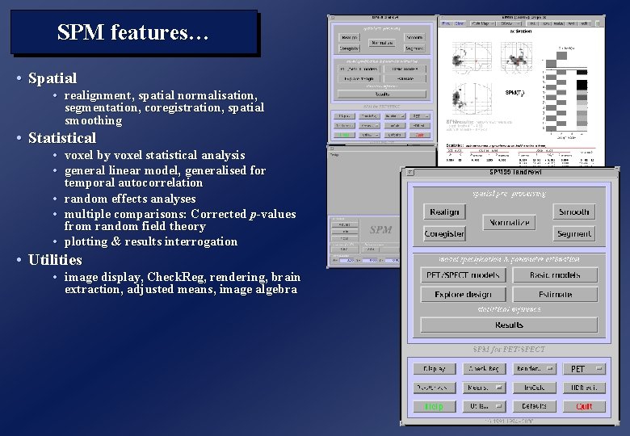Screen dimensions: 630x436
Task: Click Display in the large SPM99 window
Action: tap(435, 368)
